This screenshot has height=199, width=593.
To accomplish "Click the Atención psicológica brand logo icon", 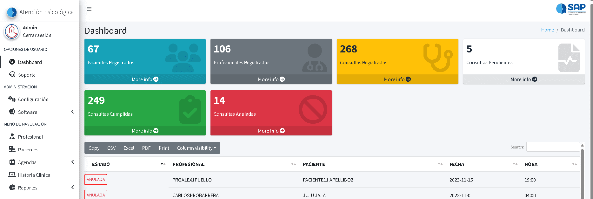I will (12, 12).
